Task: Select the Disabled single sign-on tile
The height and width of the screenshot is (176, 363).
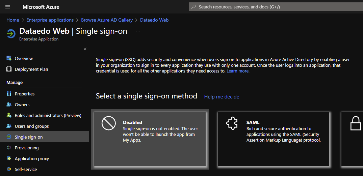Action: (150, 139)
